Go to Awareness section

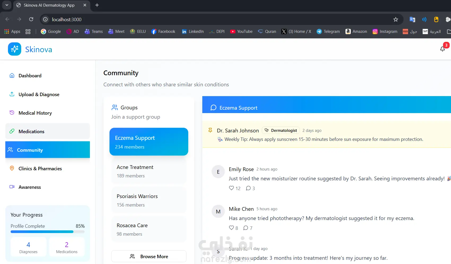48,187
